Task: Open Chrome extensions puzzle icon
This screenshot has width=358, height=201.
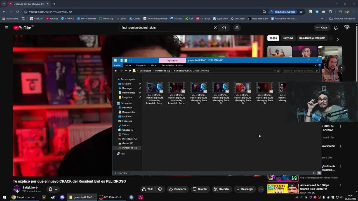Action: pyautogui.click(x=330, y=12)
